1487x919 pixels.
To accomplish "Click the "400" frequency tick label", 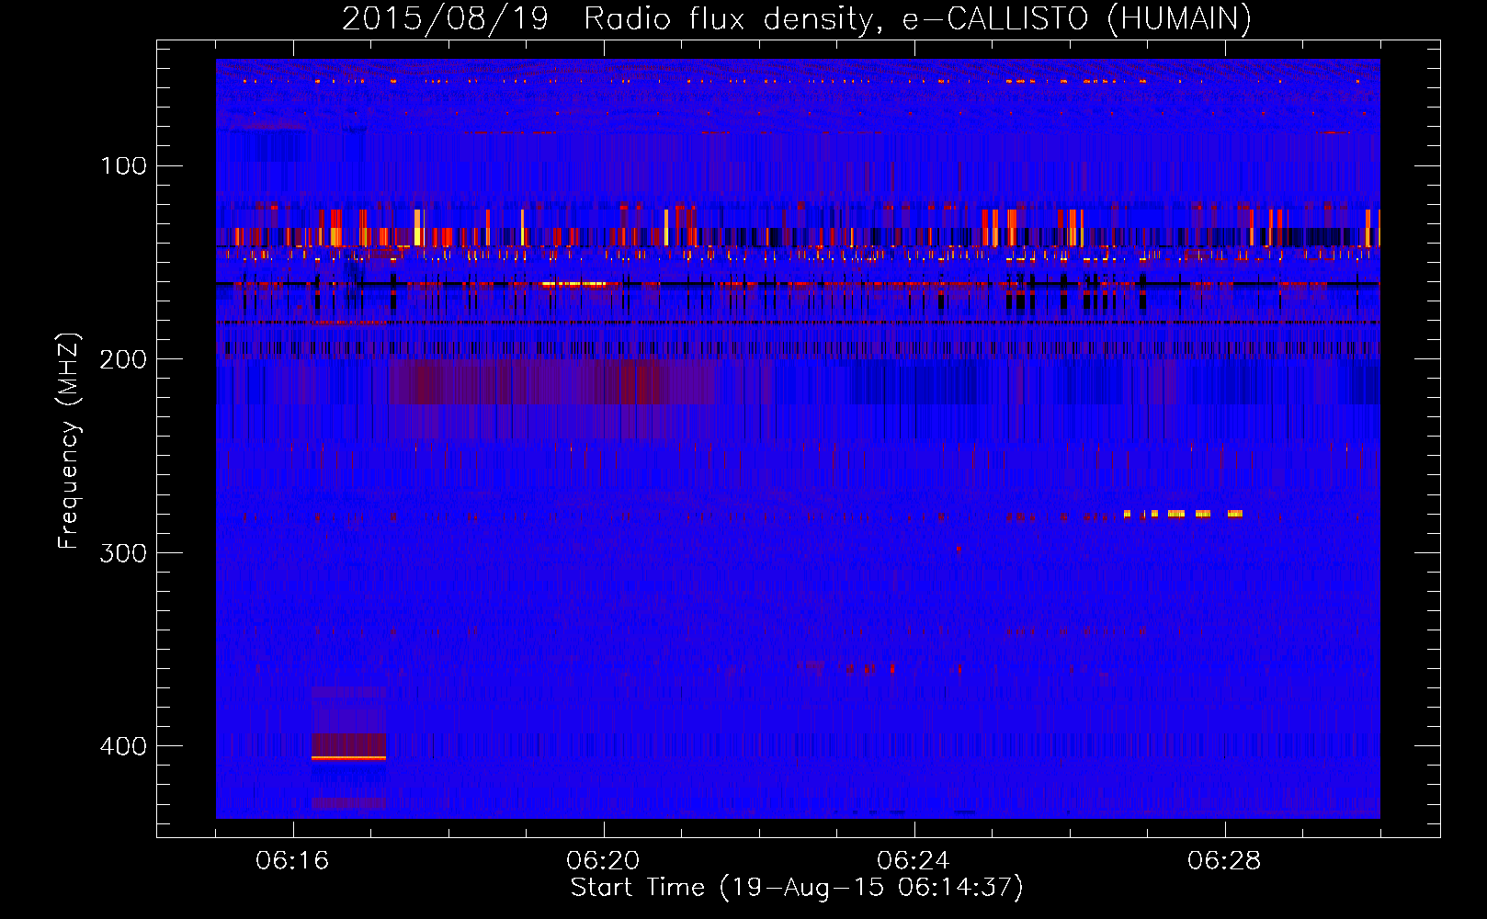I will [x=123, y=746].
